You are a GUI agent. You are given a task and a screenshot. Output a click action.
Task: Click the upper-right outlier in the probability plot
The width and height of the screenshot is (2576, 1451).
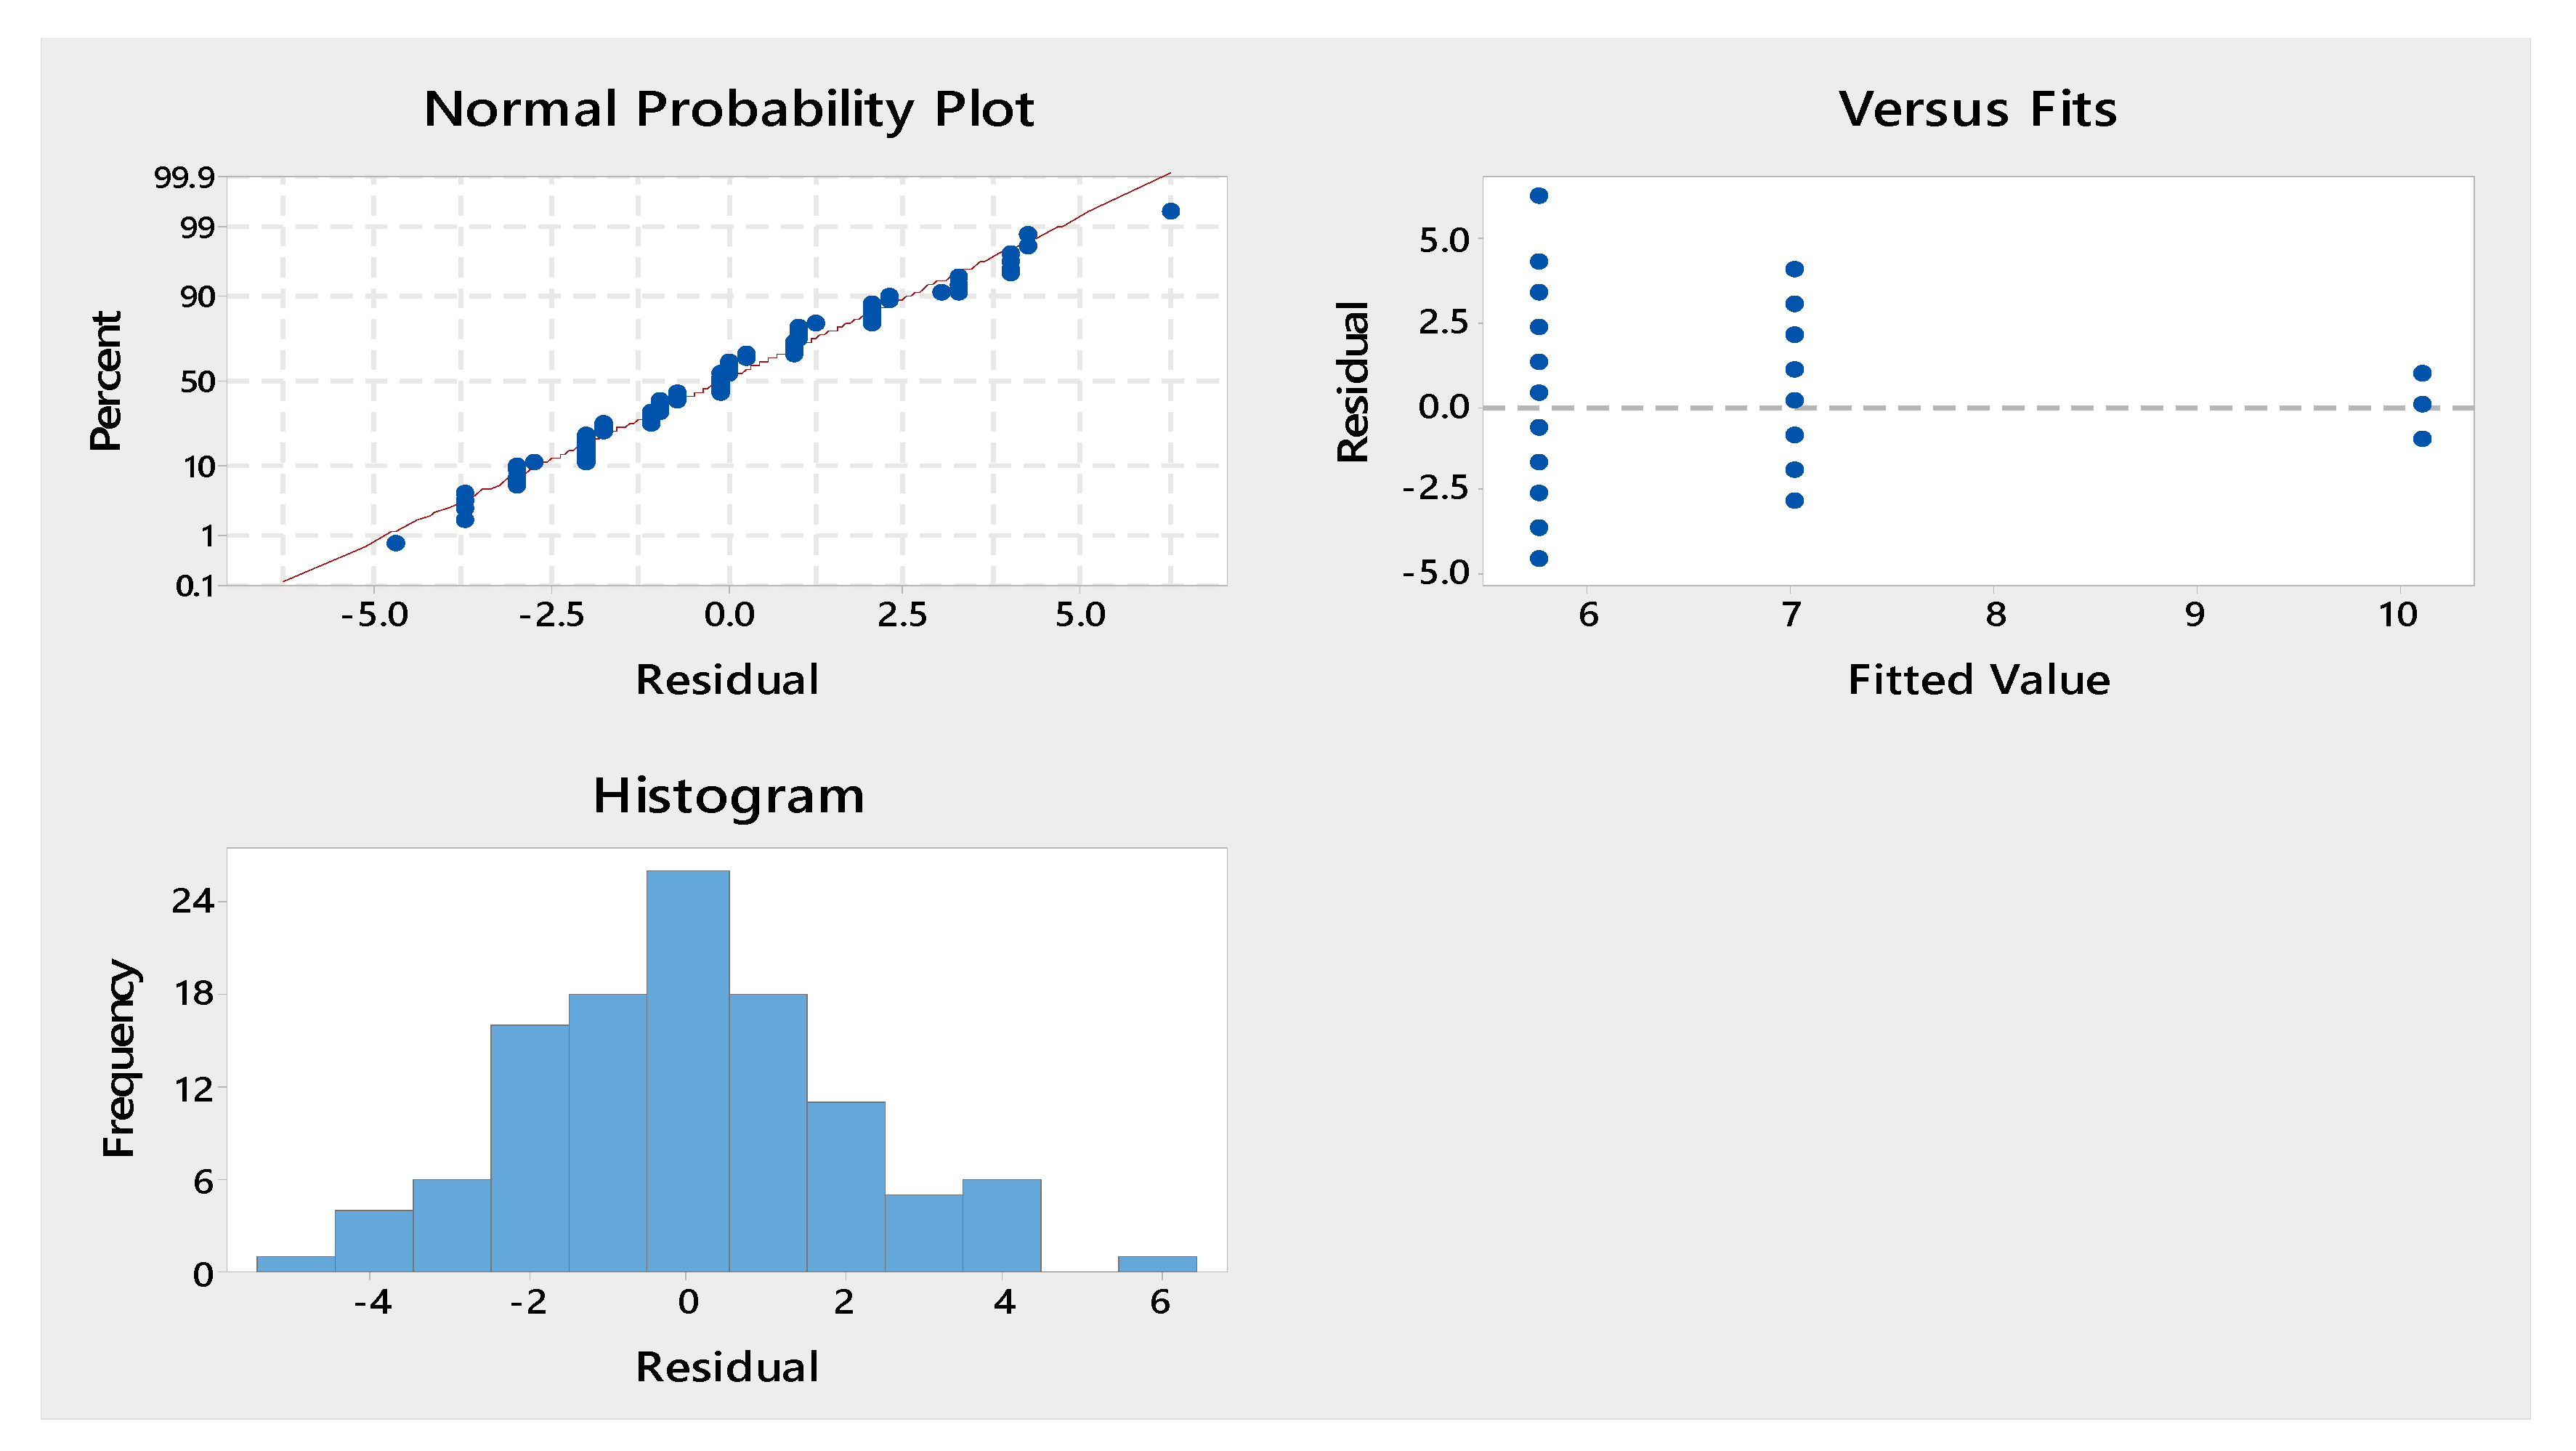[x=1171, y=211]
